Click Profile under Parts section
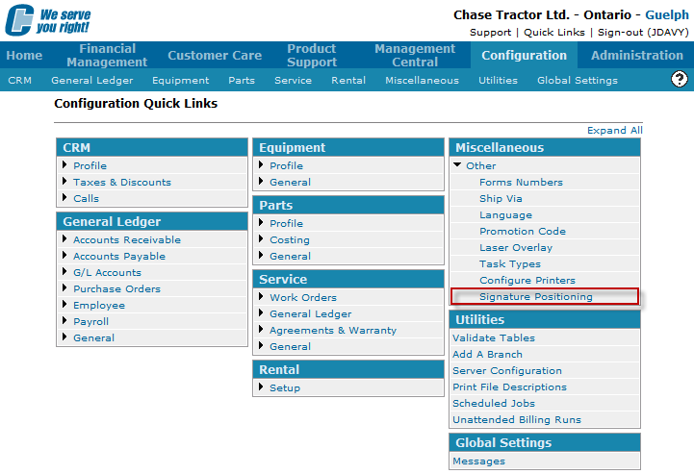 point(287,223)
